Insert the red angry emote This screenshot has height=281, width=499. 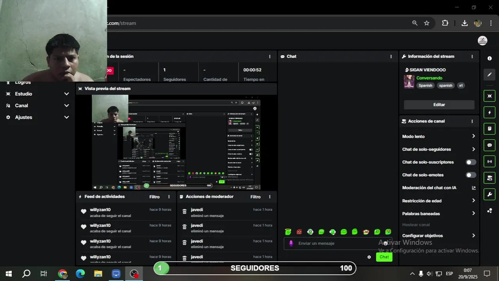point(299,231)
